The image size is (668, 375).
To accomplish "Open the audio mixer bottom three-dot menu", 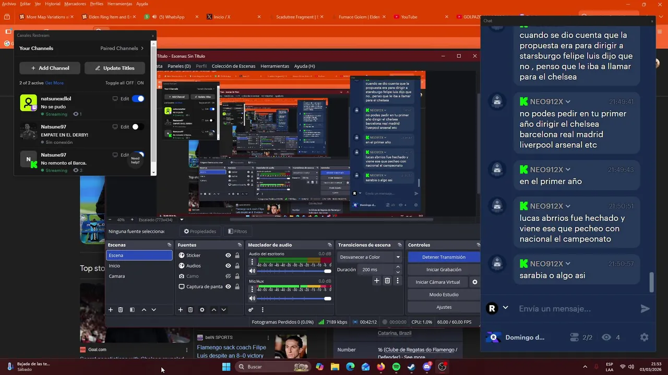I will tap(263, 310).
